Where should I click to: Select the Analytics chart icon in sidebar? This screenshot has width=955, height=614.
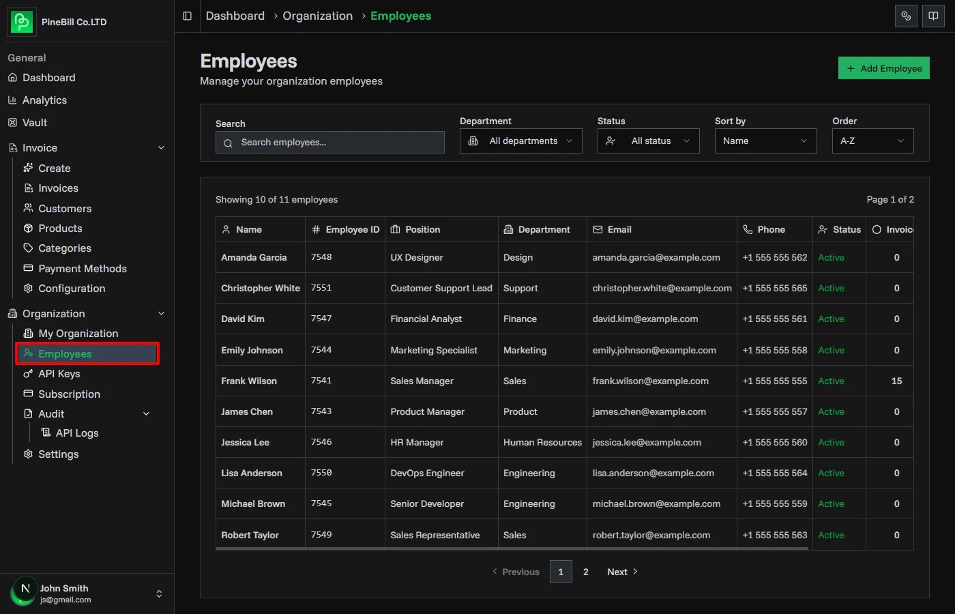coord(14,100)
